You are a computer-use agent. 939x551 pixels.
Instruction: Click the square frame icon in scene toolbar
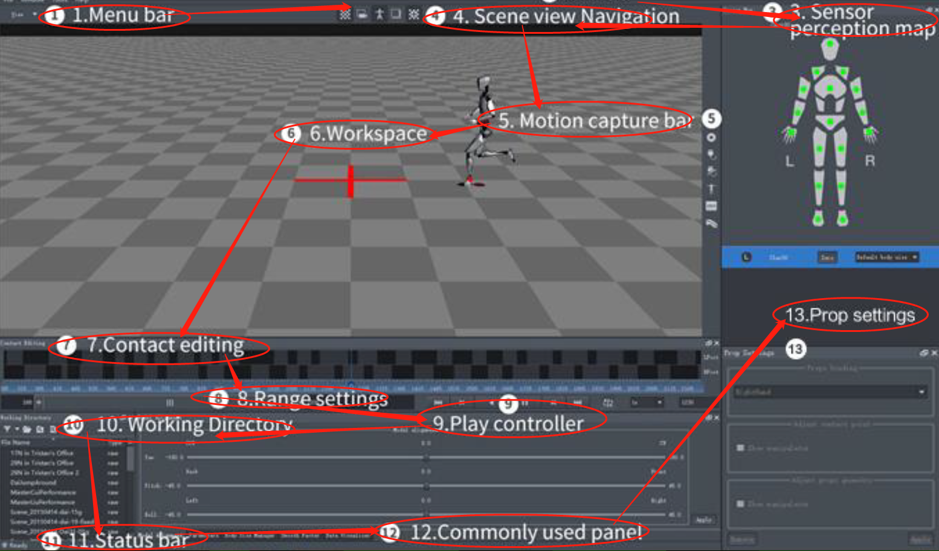(396, 13)
